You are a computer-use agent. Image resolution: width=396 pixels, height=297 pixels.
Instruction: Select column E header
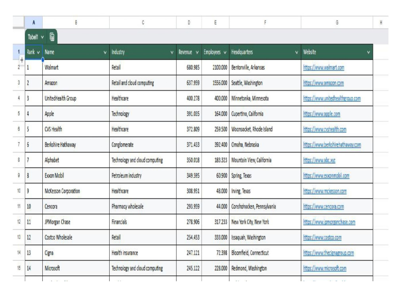[x=215, y=23]
